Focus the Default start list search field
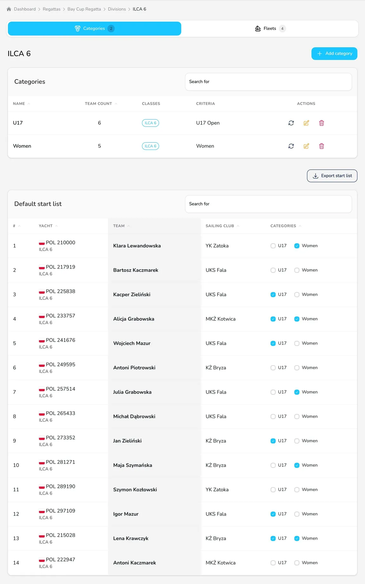The image size is (365, 584). coord(268,204)
